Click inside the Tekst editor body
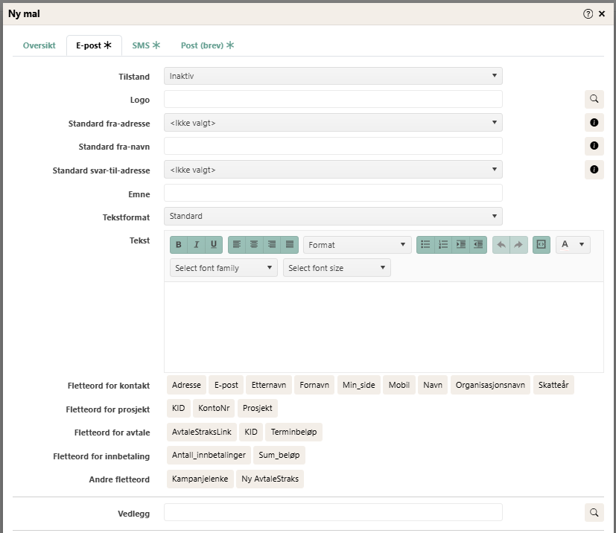 tap(384, 327)
